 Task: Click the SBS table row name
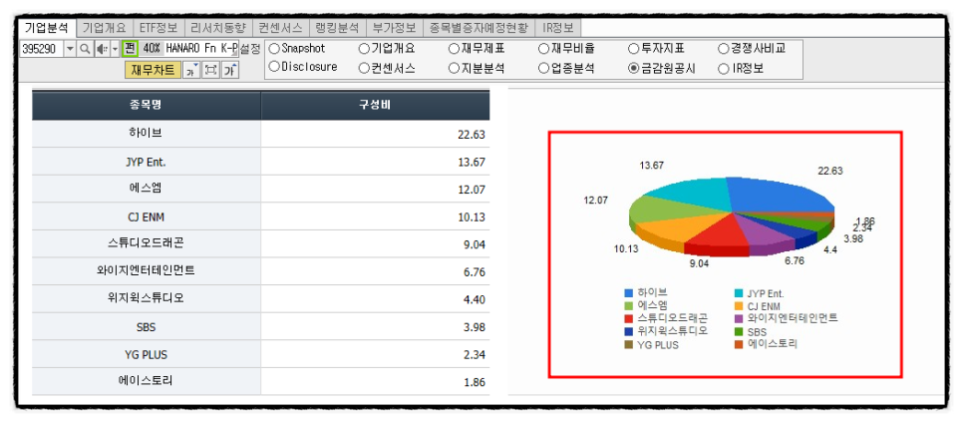pos(147,326)
